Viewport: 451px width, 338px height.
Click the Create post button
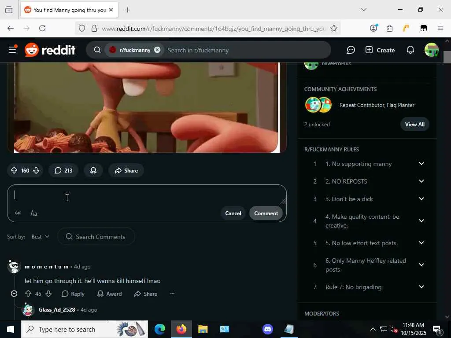[x=380, y=50]
